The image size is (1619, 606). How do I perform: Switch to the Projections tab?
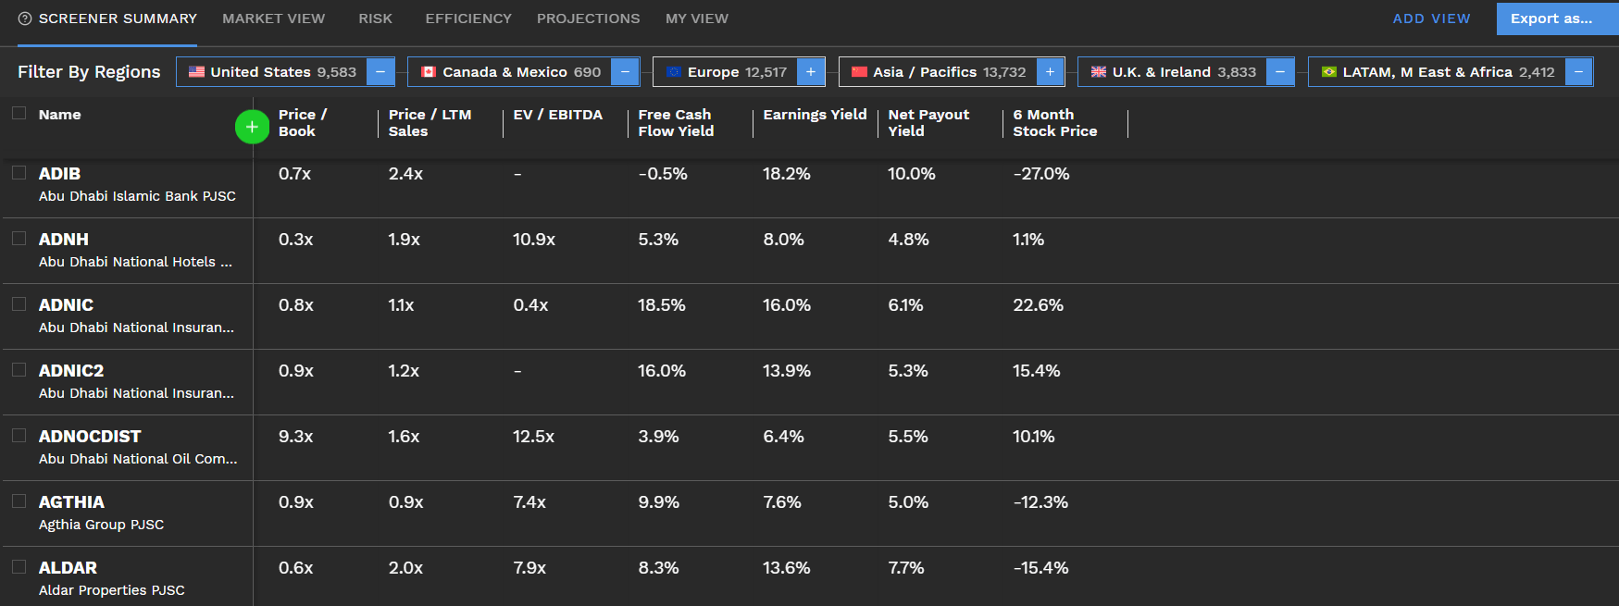click(589, 19)
